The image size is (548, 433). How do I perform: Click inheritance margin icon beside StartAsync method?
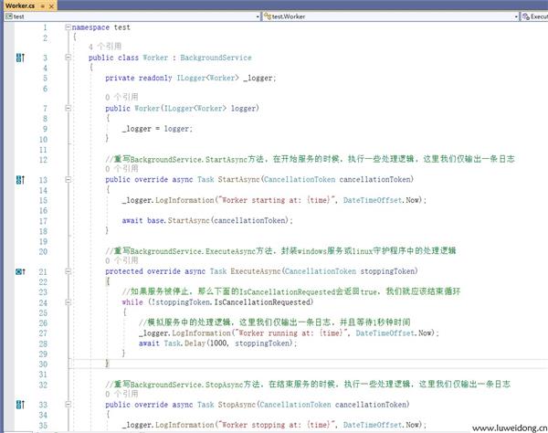tap(20, 180)
